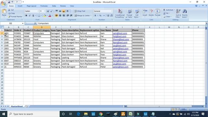Toggle center text alignment
Viewport: 208px width, 117px height.
pyautogui.click(x=60, y=16)
